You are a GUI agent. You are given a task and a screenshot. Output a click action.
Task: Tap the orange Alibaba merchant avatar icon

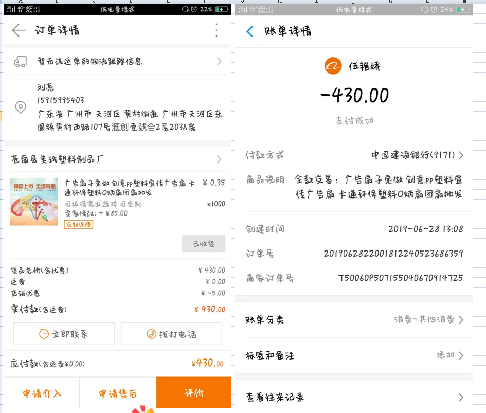pos(333,66)
